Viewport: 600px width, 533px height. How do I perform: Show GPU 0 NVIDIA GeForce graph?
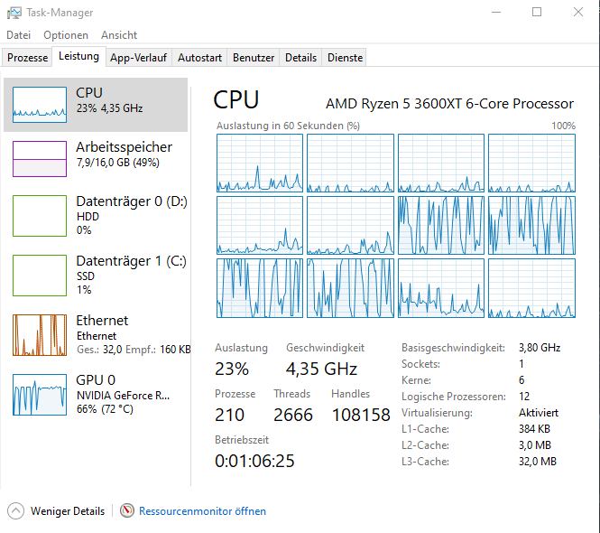tap(40, 394)
